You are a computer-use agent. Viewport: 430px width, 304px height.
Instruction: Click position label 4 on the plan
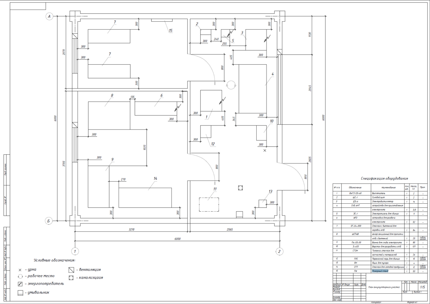(272, 74)
